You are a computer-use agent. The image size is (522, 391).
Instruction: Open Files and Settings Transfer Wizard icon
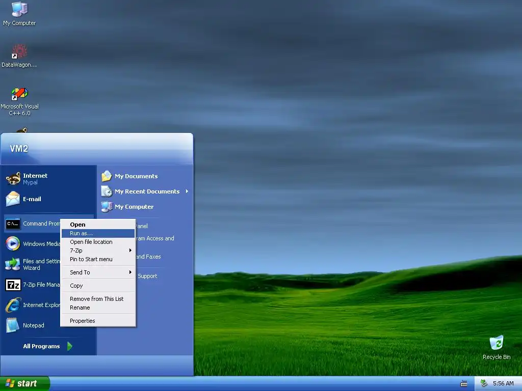coord(13,264)
